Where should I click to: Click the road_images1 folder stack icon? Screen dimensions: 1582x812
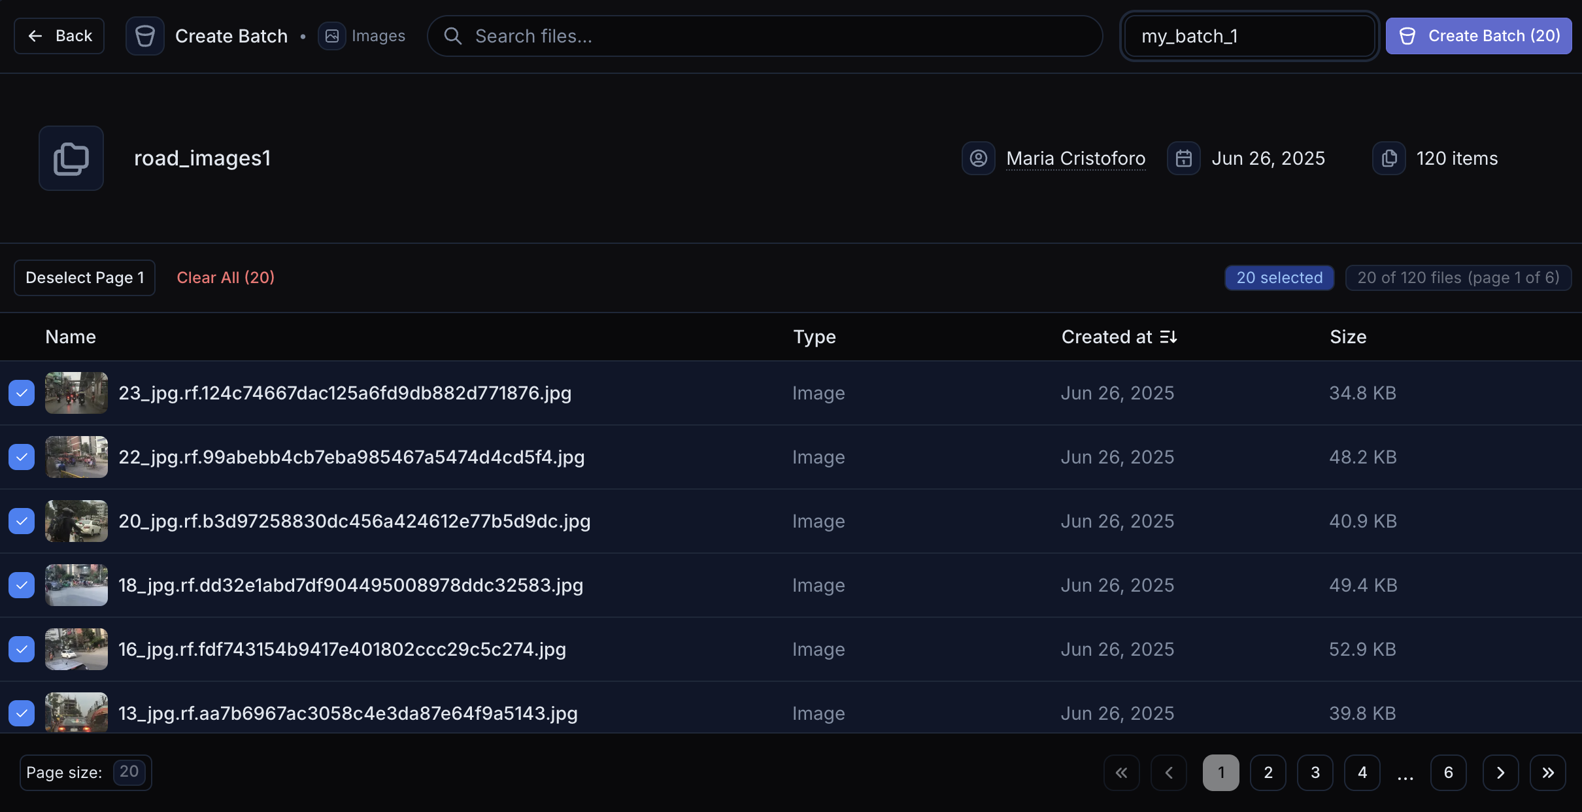71,158
